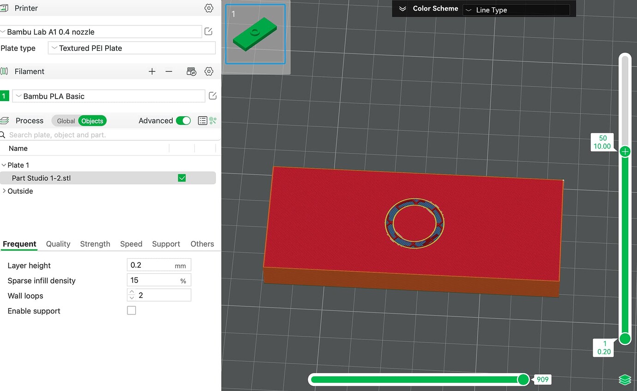
Task: Switch process scope to Objects
Action: click(92, 121)
